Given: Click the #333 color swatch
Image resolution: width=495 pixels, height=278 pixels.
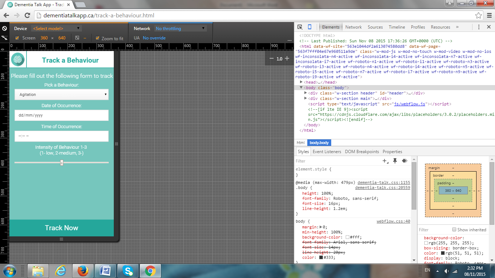Looking at the screenshot, I should click(321, 257).
